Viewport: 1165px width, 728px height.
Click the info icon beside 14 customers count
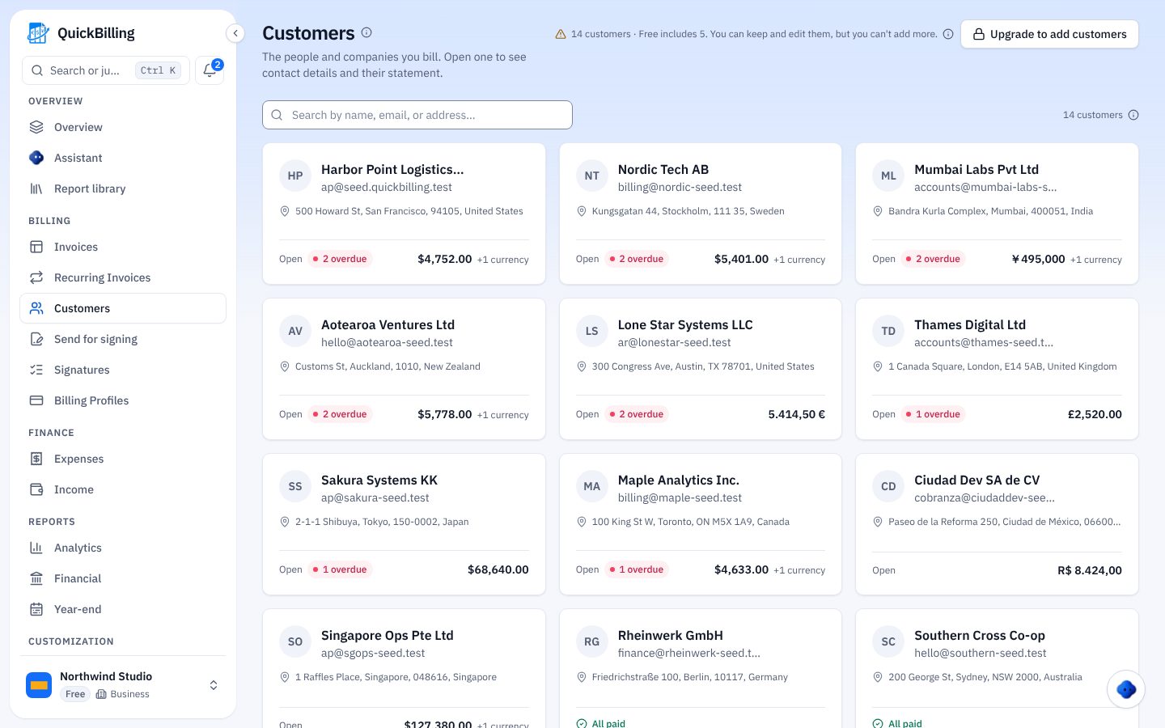coord(1133,115)
